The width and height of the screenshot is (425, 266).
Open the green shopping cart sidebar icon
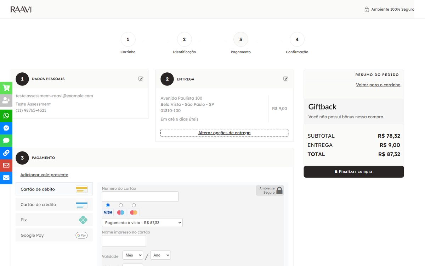pyautogui.click(x=6, y=88)
